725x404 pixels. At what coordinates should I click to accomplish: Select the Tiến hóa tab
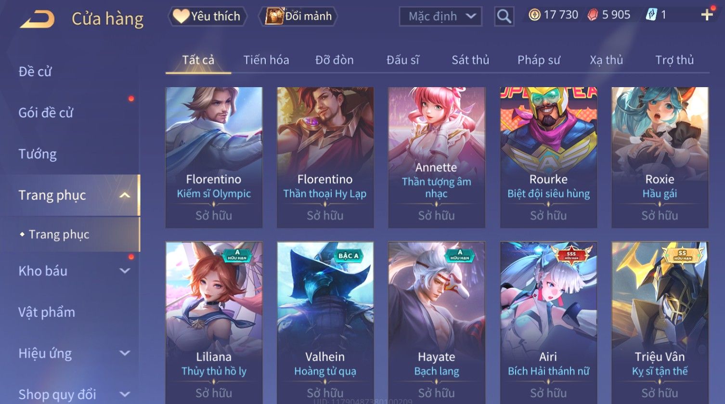point(266,60)
